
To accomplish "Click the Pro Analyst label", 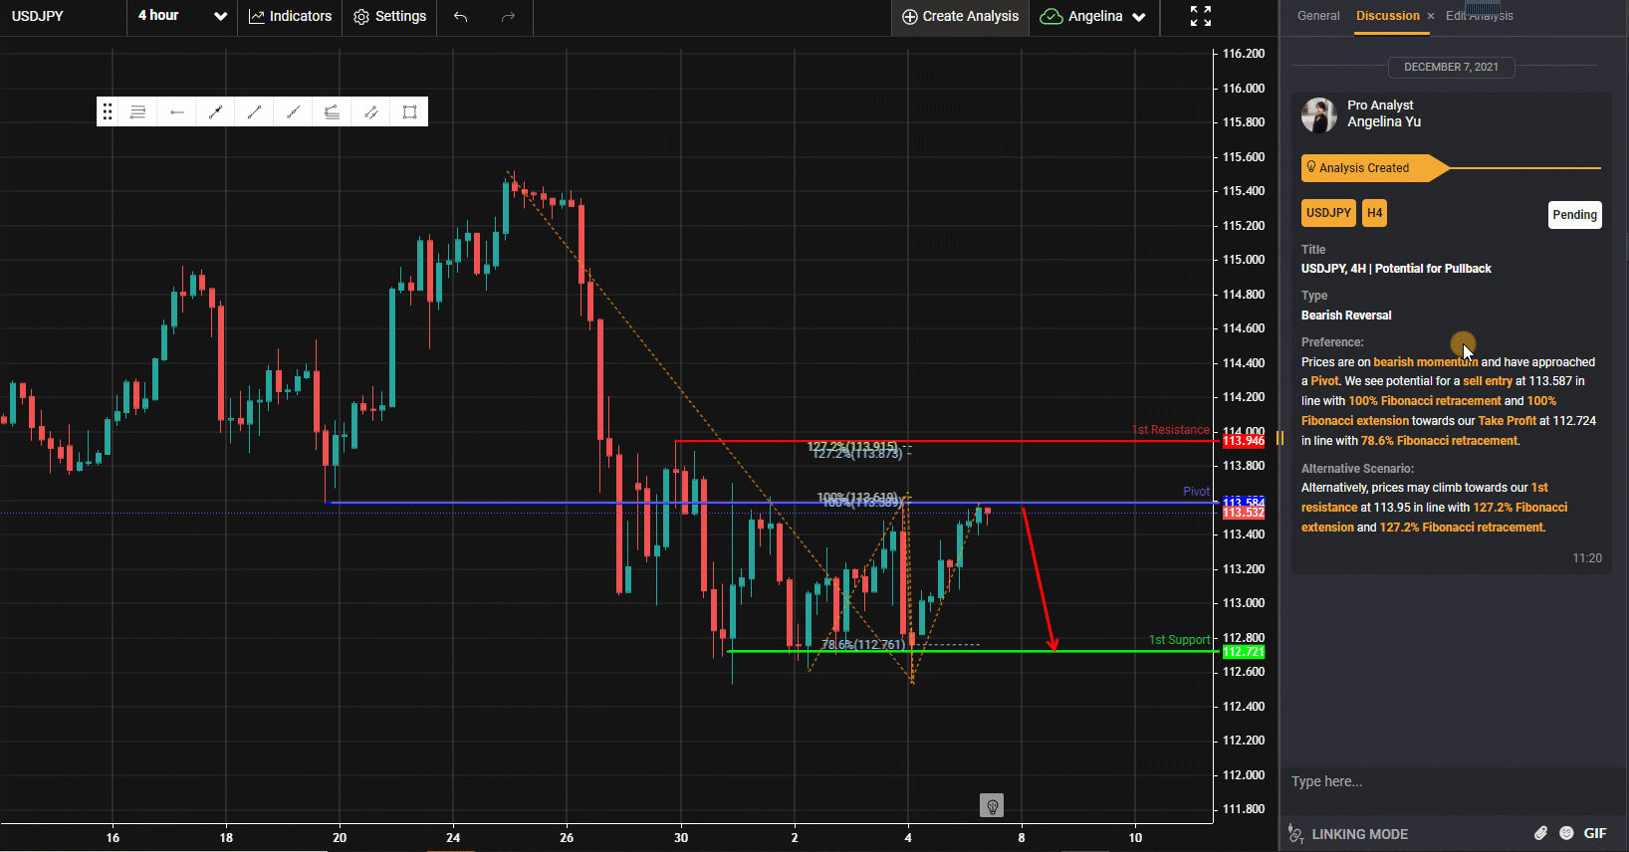I will pyautogui.click(x=1380, y=106).
